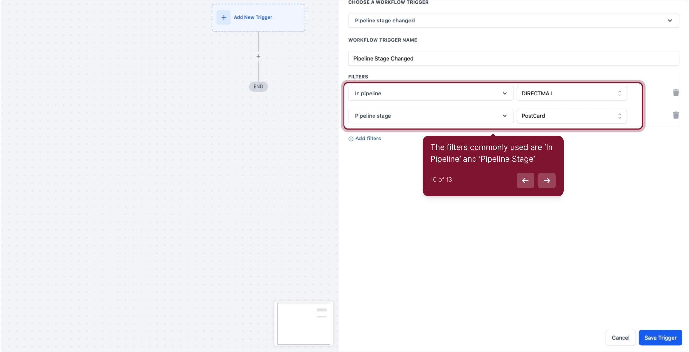This screenshot has width=689, height=352.
Task: Advance to next tour step arrow
Action: coord(547,181)
